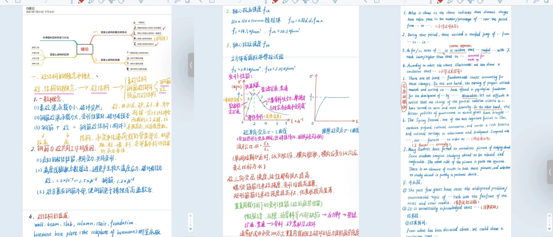Click the handwritten line 1、一般概念

coord(49,99)
